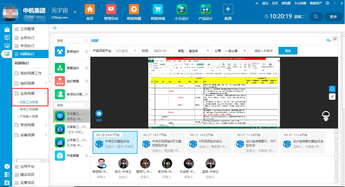Click the 更多 button at top right
345x187 pixels.
[x=333, y=16]
